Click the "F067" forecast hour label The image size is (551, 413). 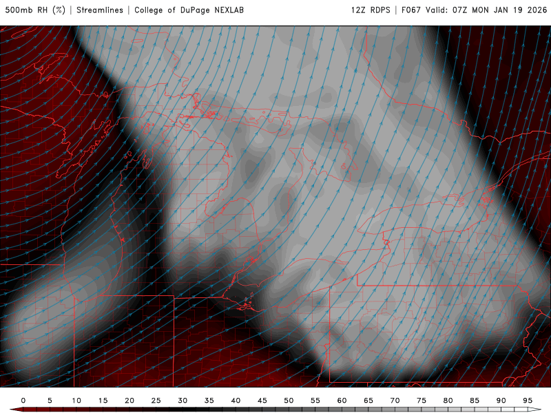tap(411, 10)
